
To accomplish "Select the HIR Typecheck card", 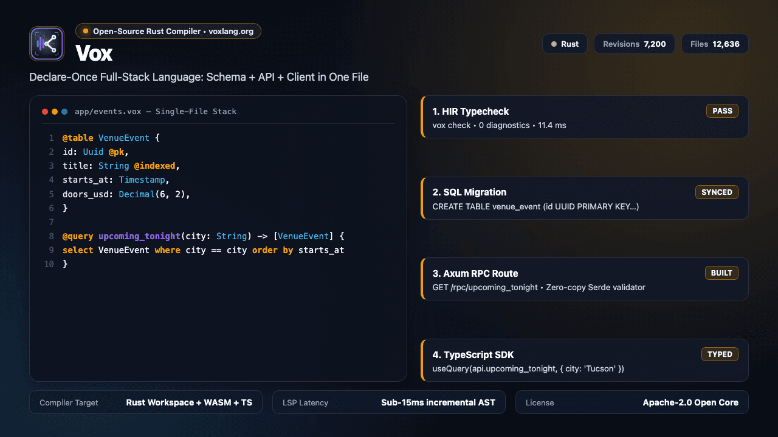I will pos(584,117).
